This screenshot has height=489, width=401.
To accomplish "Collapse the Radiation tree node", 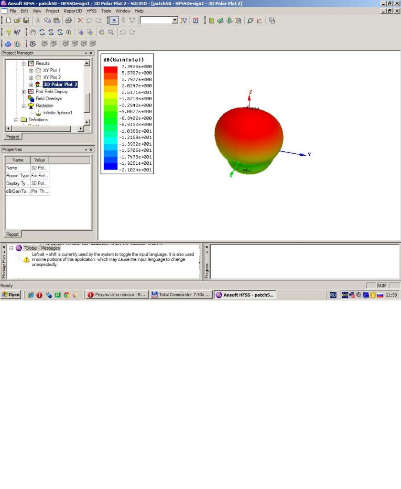I will pyautogui.click(x=24, y=106).
